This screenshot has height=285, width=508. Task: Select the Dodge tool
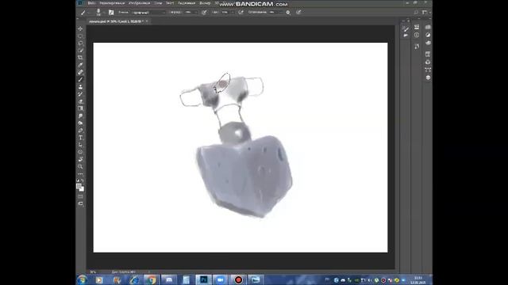pyautogui.click(x=80, y=123)
